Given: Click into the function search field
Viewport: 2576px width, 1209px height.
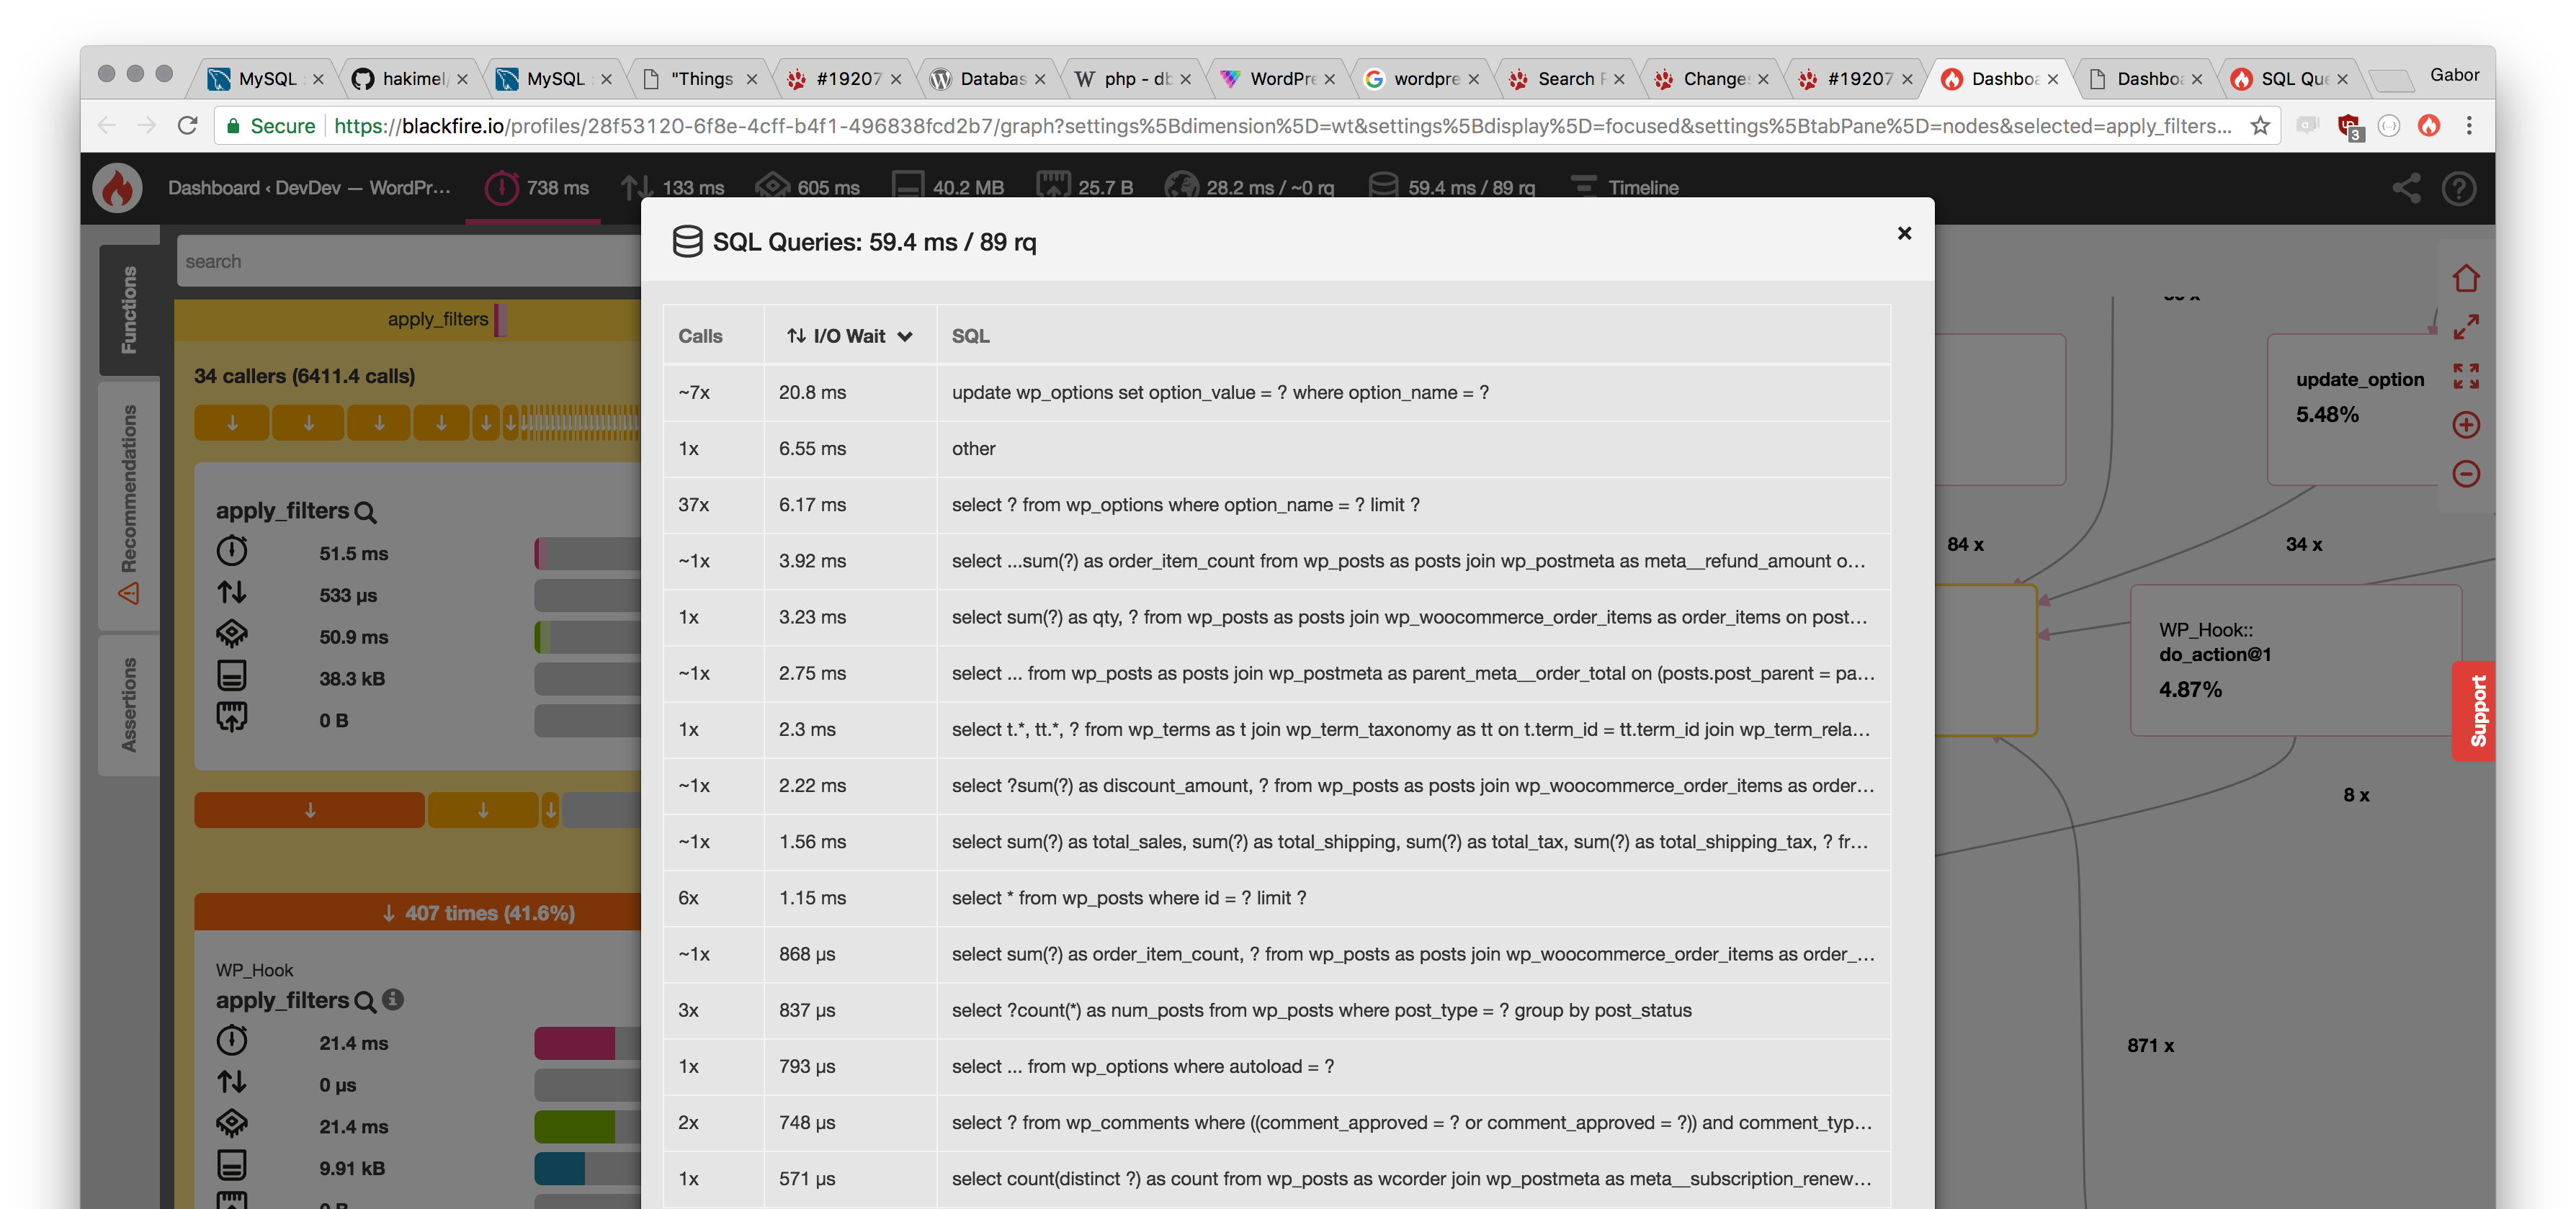Looking at the screenshot, I should (x=409, y=261).
